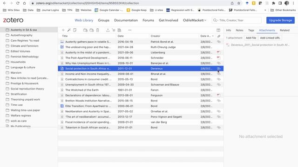The height and width of the screenshot is (167, 298).
Task: Open the Groups nav item
Action: pos(103,20)
